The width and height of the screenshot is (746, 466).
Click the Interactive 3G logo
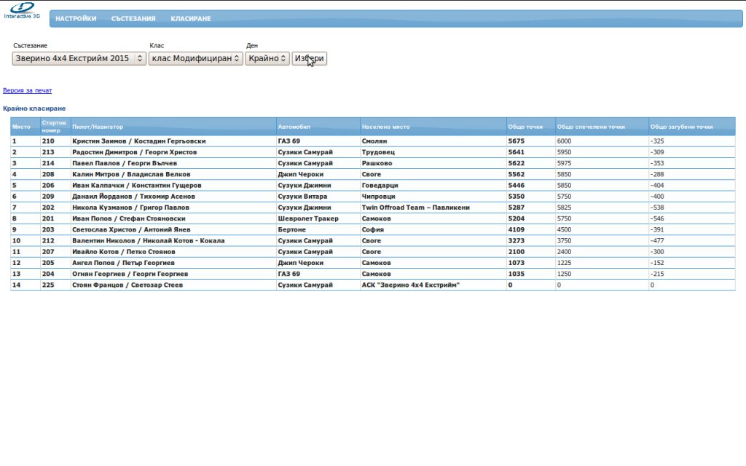[x=22, y=10]
